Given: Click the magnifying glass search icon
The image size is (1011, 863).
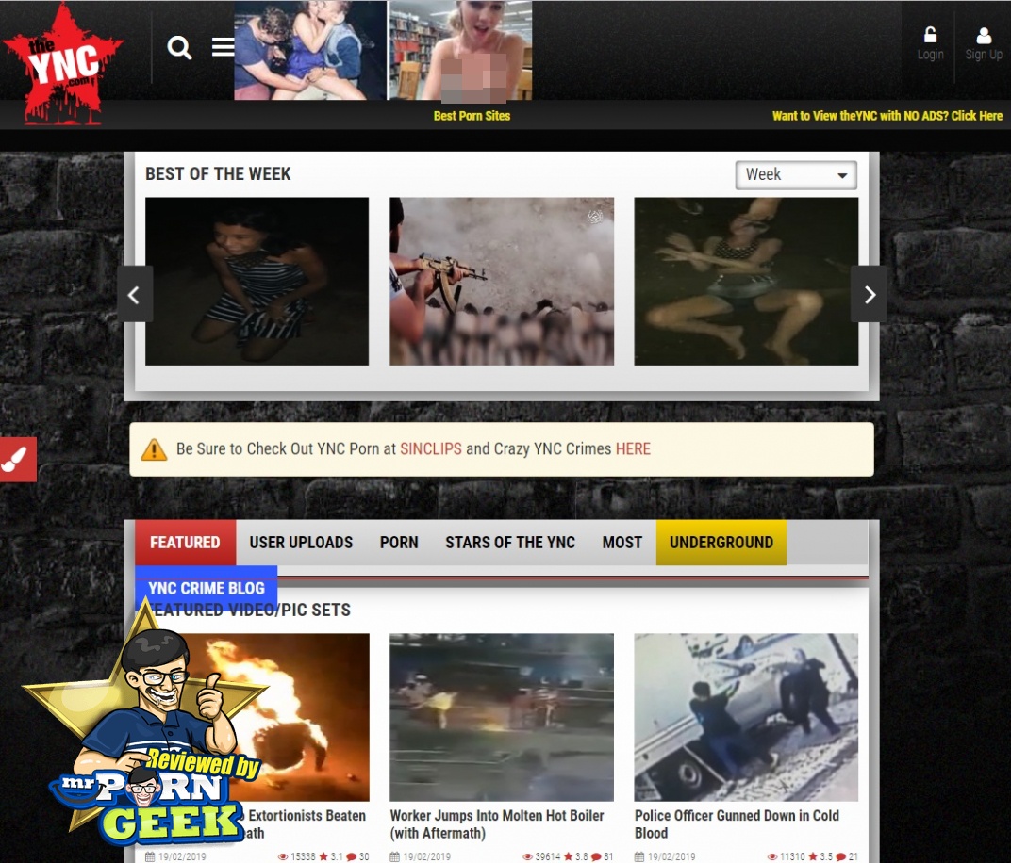Looking at the screenshot, I should [179, 47].
